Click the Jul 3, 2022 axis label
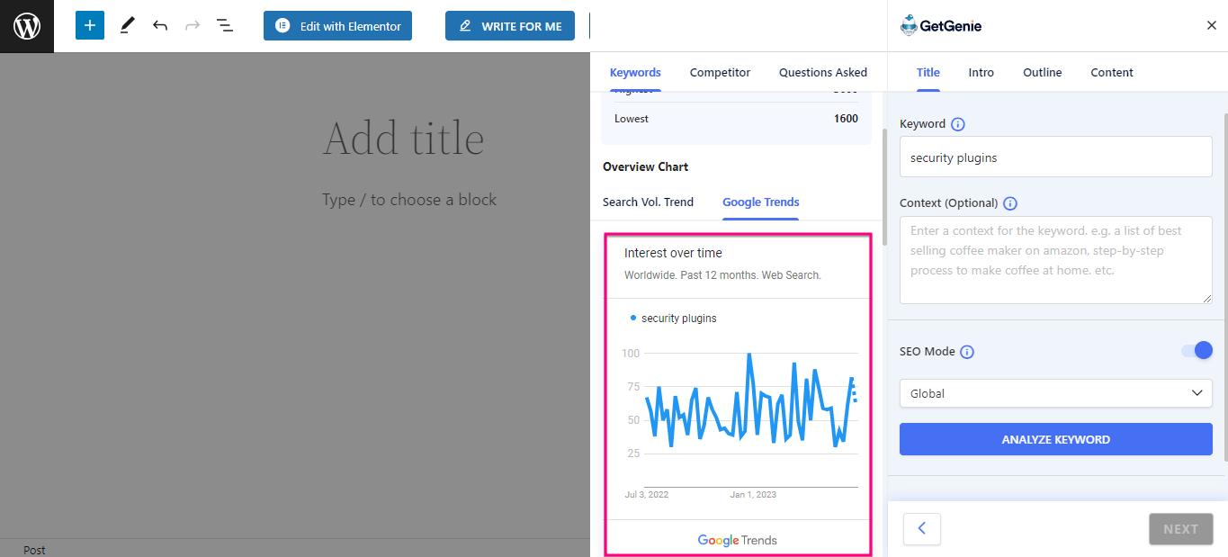 pos(647,495)
